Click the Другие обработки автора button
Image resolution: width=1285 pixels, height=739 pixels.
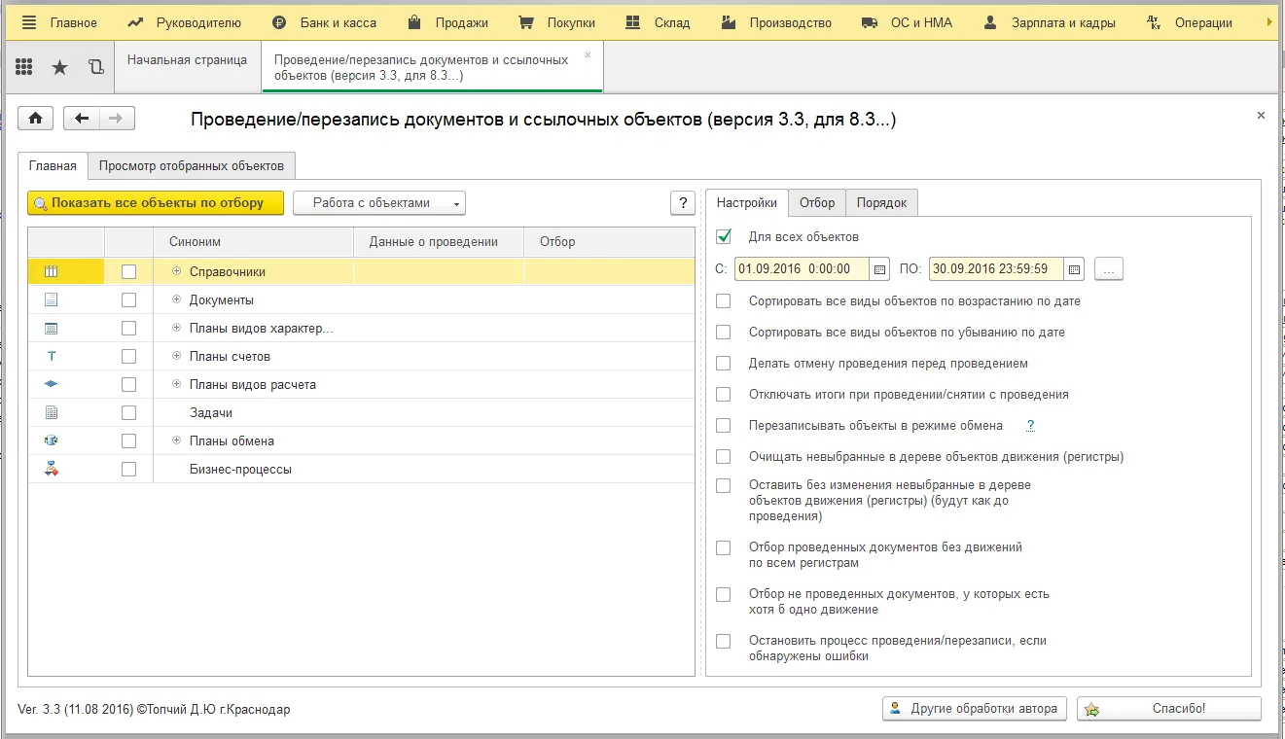(975, 709)
